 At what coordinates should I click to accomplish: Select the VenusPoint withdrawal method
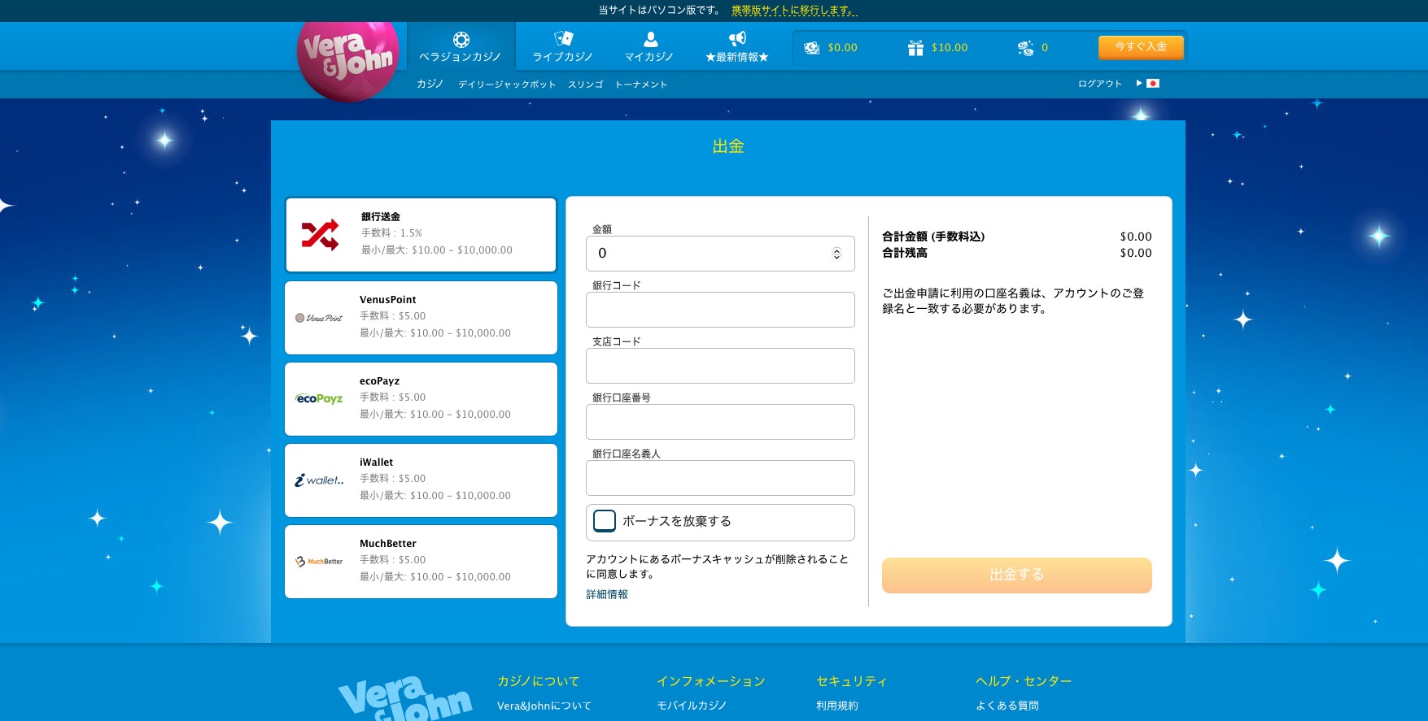(421, 318)
